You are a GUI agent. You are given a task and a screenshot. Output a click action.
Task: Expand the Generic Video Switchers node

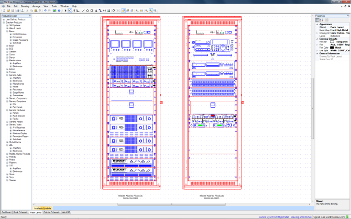[x=9, y=139]
